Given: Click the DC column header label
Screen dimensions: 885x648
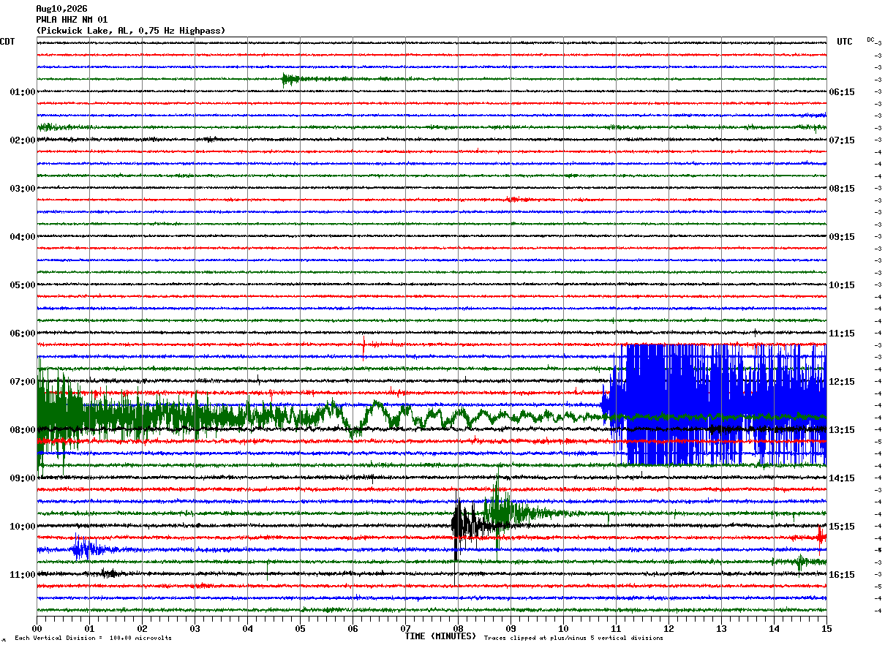Looking at the screenshot, I should tap(870, 39).
